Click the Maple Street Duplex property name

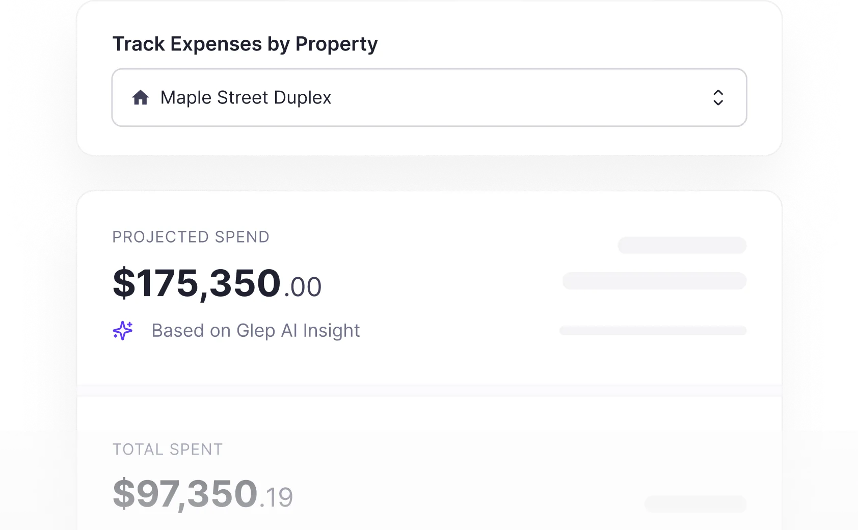pyautogui.click(x=246, y=97)
